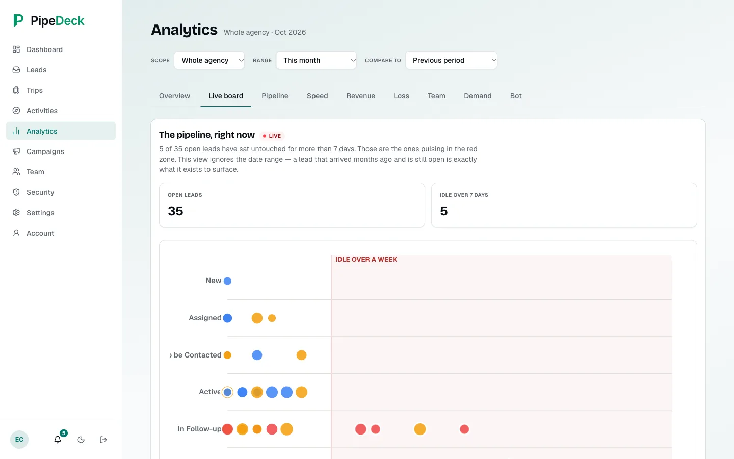Show the Demand tab
Viewport: 734px width, 459px height.
click(478, 96)
